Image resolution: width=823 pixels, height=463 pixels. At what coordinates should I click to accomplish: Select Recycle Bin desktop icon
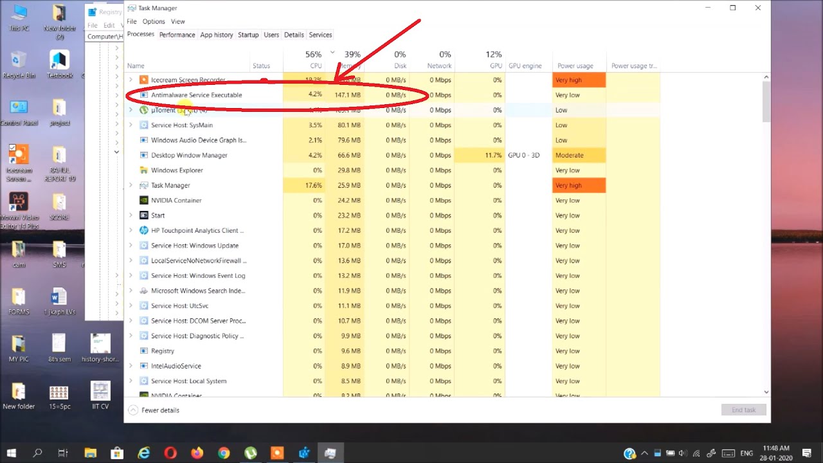coord(19,65)
